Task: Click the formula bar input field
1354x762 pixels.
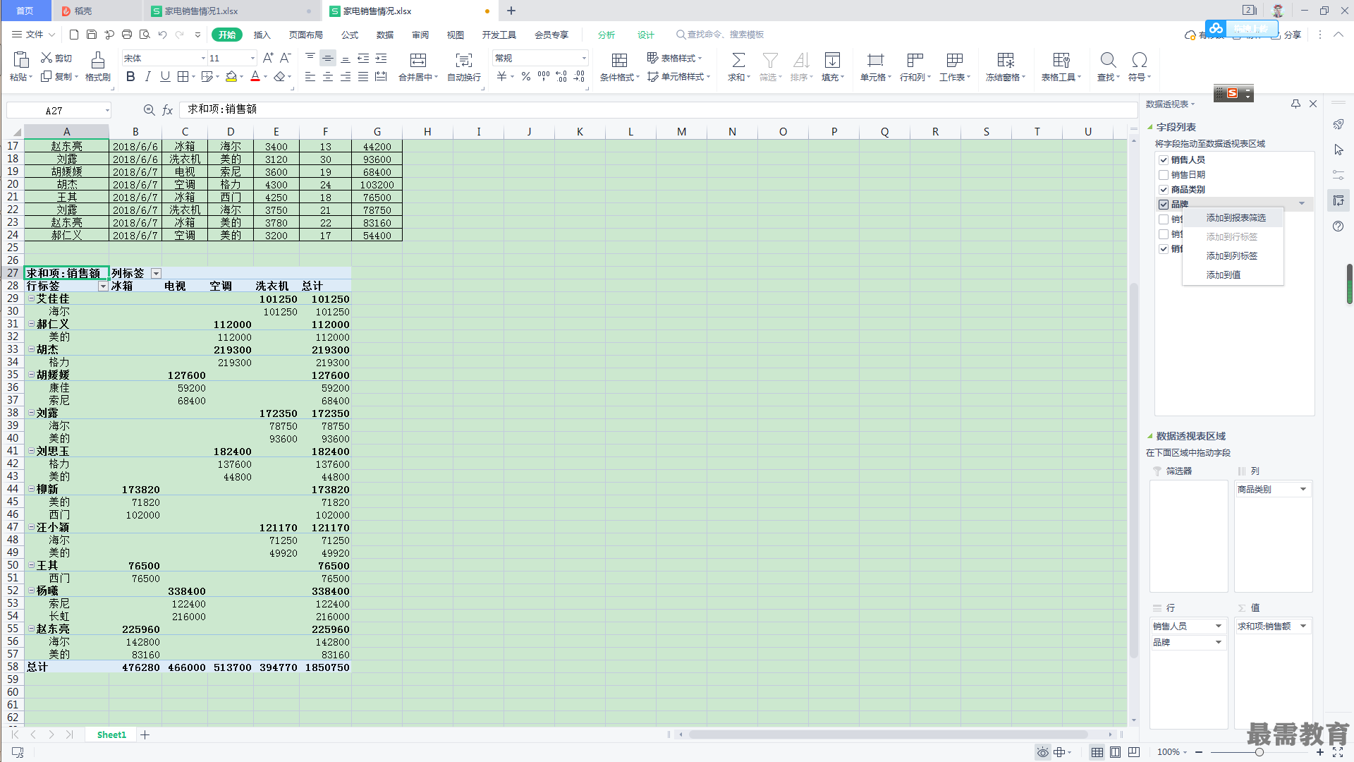Action: point(658,109)
